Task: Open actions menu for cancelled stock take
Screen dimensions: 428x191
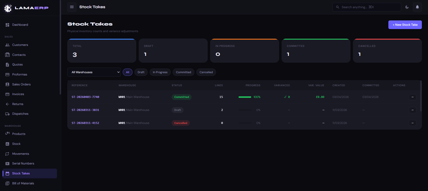Action: point(412,123)
